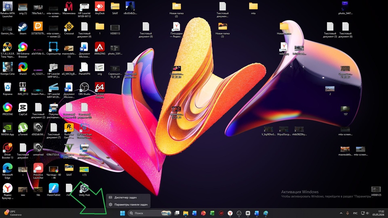The height and width of the screenshot is (218, 388).
Task: Select Параметры панели задач menu entry
Action: (128, 204)
